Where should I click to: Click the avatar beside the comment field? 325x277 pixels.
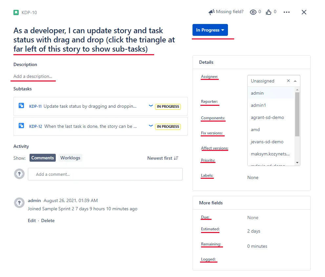pyautogui.click(x=19, y=174)
